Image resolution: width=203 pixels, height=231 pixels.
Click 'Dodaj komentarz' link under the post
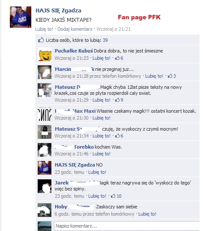tap(75, 29)
